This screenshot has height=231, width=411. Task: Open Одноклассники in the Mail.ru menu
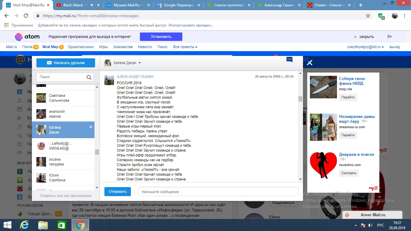81,47
